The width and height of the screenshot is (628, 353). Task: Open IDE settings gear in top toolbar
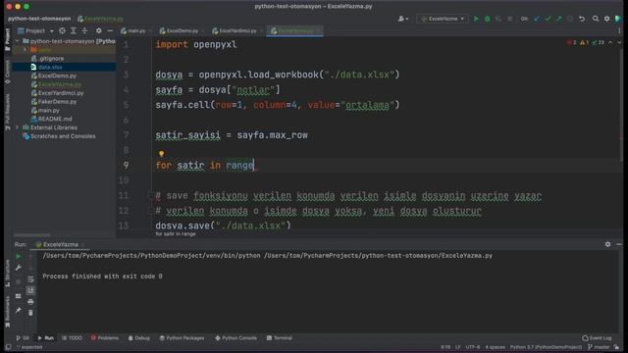click(x=606, y=19)
